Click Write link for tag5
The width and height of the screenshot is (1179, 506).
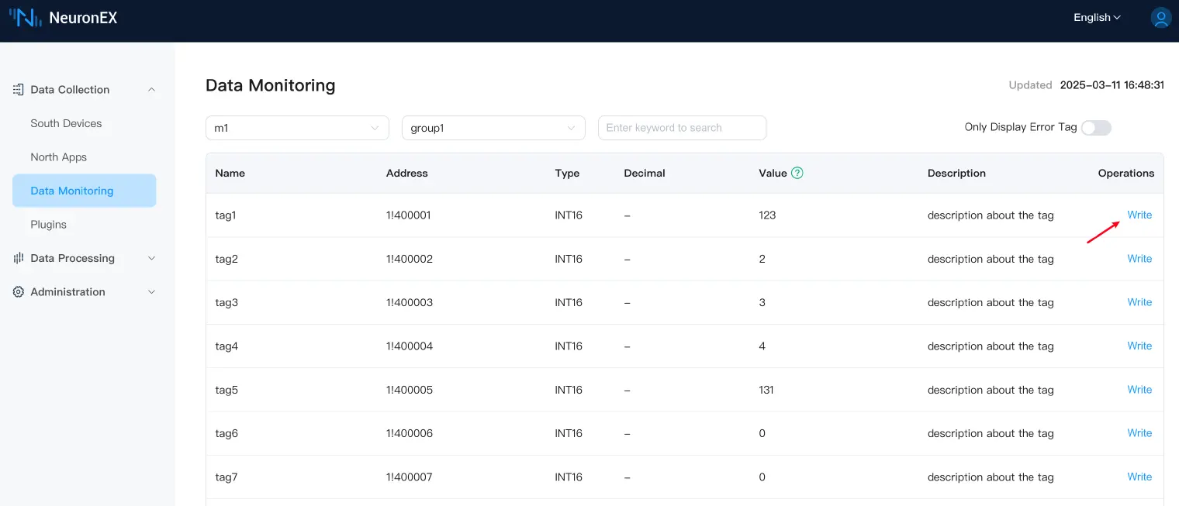(1139, 390)
